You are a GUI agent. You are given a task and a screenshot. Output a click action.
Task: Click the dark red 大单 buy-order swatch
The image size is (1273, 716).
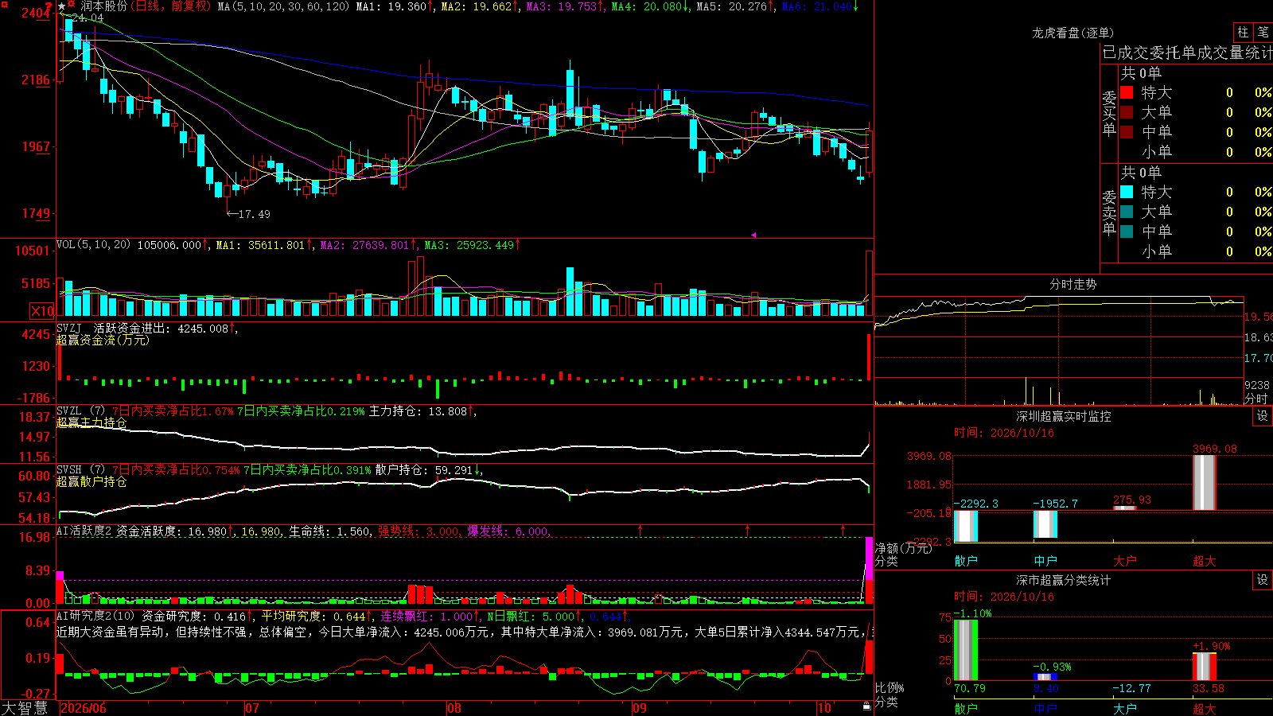(x=1127, y=112)
